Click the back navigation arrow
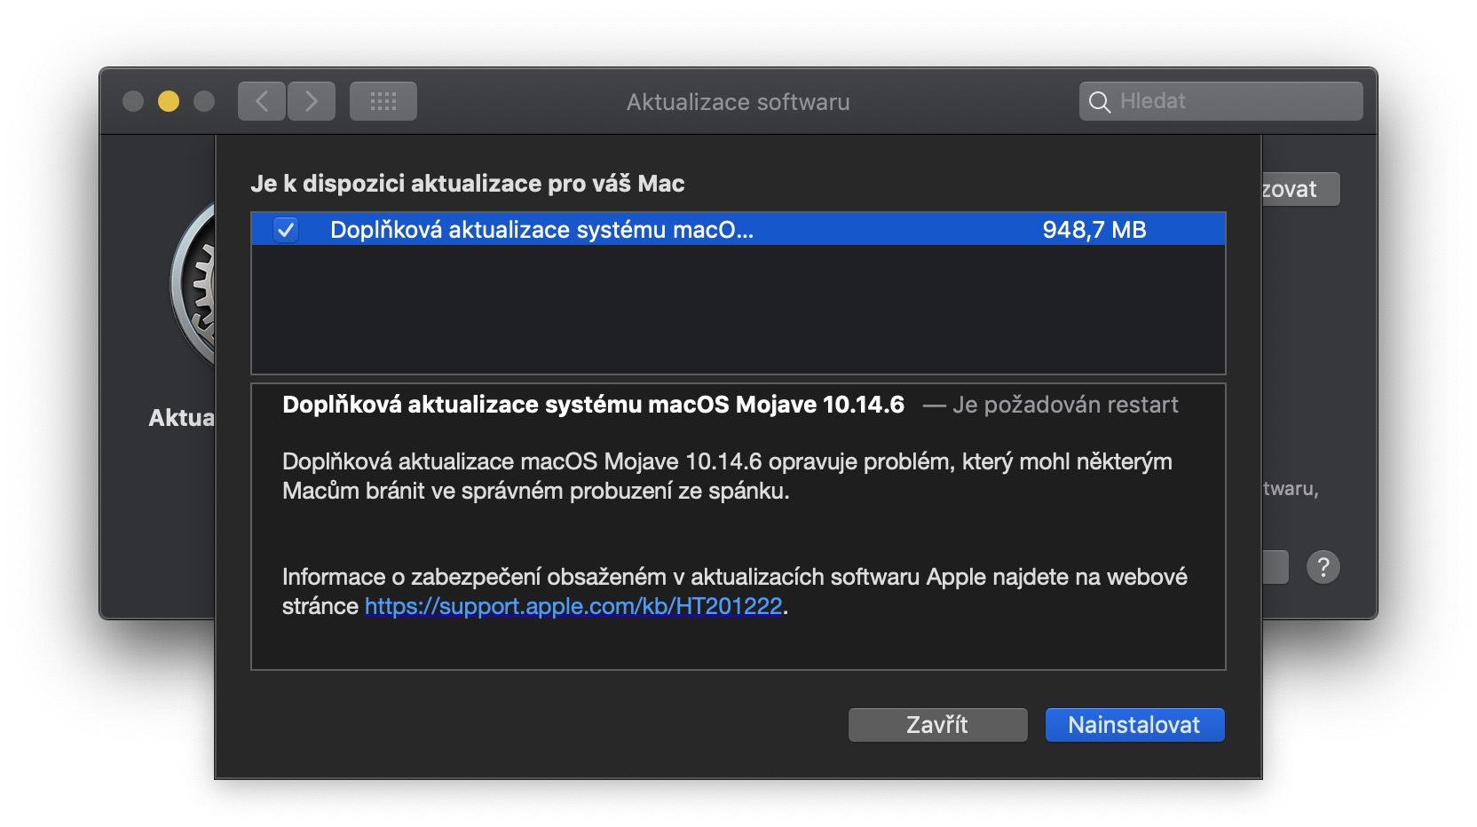Screen dimensions: 1477x827 (261, 101)
